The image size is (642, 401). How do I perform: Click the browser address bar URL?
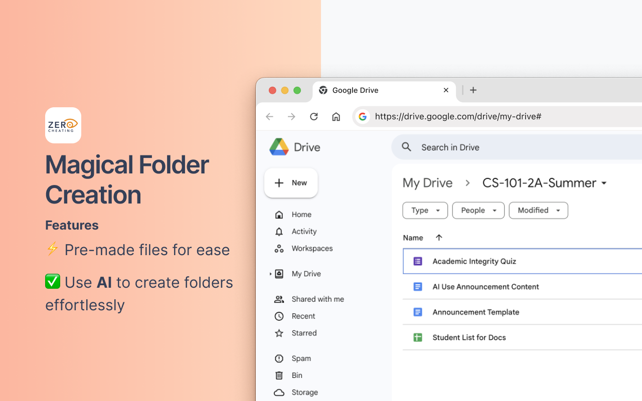click(x=458, y=117)
